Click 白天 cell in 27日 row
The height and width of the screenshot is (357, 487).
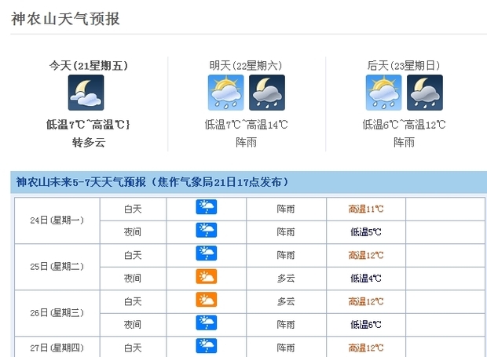point(133,348)
